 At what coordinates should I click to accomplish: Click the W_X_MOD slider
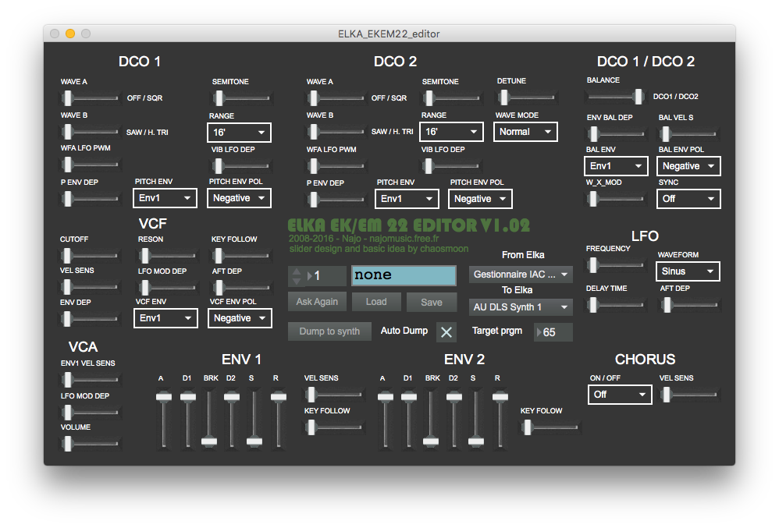pyautogui.click(x=616, y=199)
